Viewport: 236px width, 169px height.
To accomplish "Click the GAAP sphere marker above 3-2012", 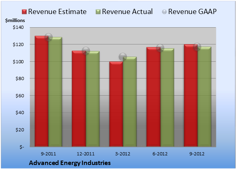I will (123, 57).
